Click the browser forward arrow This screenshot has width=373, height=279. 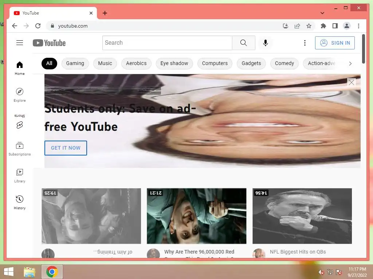[x=26, y=26]
